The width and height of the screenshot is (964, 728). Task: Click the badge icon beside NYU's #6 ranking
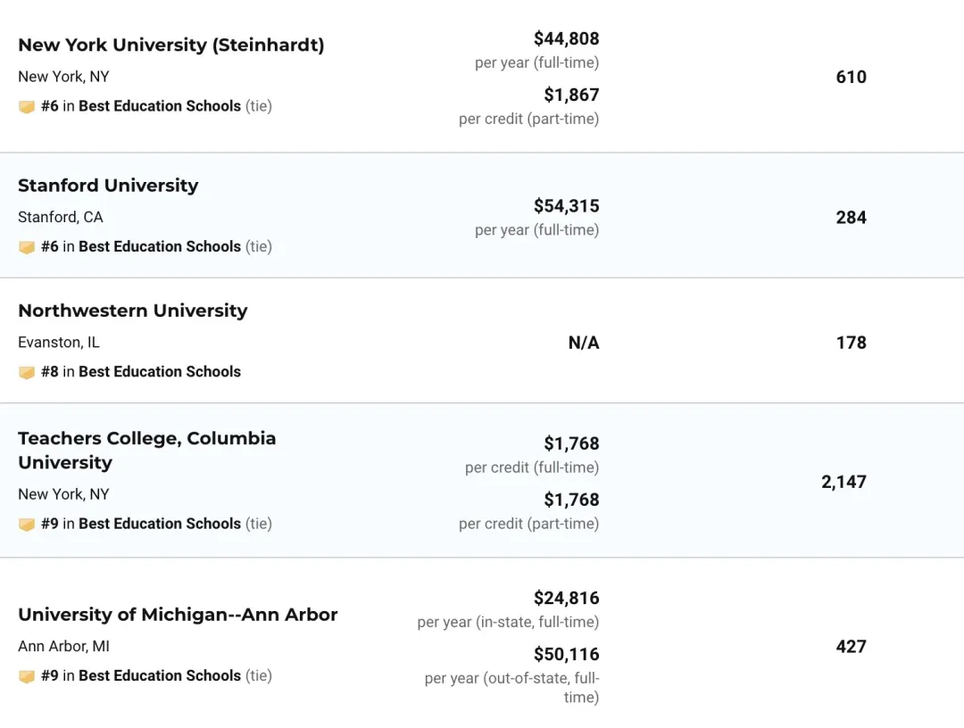(x=27, y=107)
